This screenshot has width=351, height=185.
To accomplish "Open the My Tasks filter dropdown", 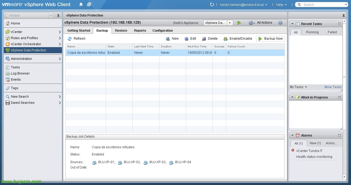I will click(x=298, y=87).
